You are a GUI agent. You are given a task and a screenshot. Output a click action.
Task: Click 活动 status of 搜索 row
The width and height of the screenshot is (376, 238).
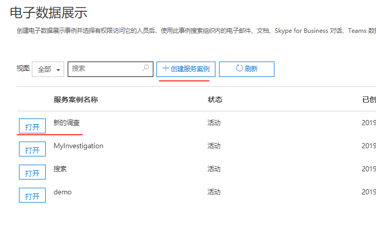214,169
